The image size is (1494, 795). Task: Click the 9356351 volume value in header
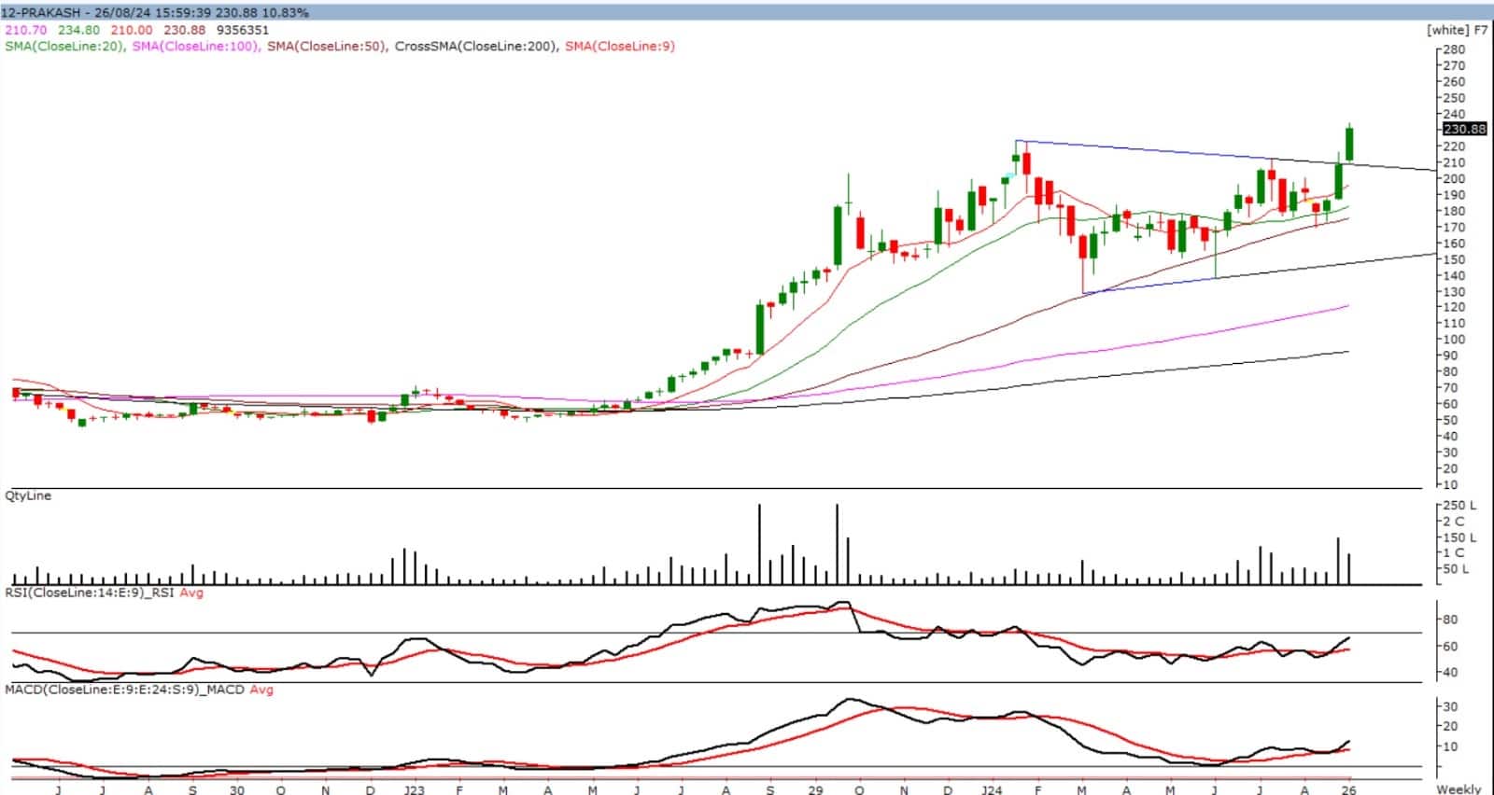pos(241,30)
